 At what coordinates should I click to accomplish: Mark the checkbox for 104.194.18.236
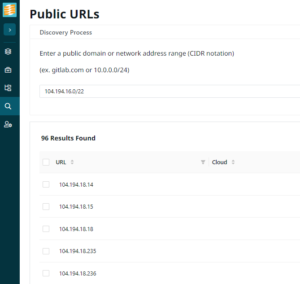click(46, 273)
